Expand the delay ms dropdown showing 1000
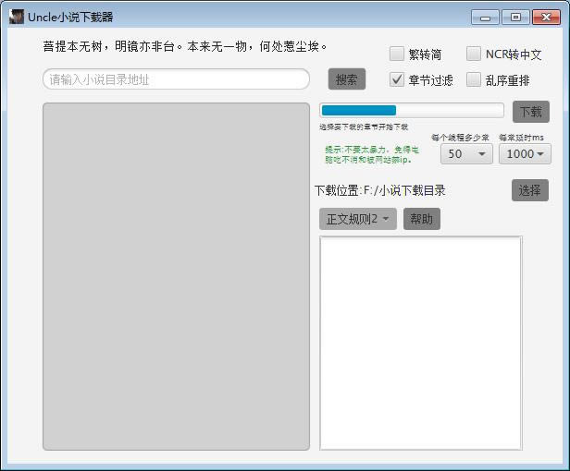The width and height of the screenshot is (570, 471). 525,154
